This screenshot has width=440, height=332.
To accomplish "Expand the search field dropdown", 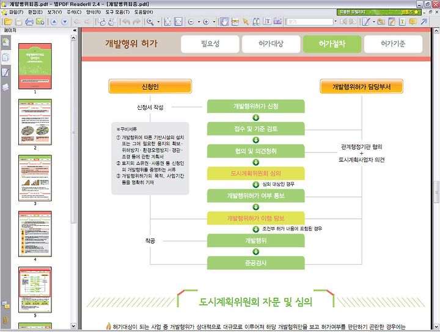I will [335, 21].
